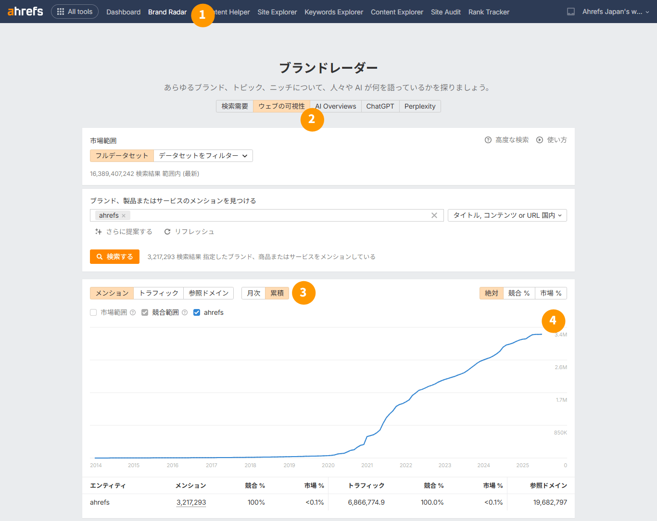The height and width of the screenshot is (521, 657).
Task: Expand the Ahrefs Japan workspace chevron
Action: [647, 12]
